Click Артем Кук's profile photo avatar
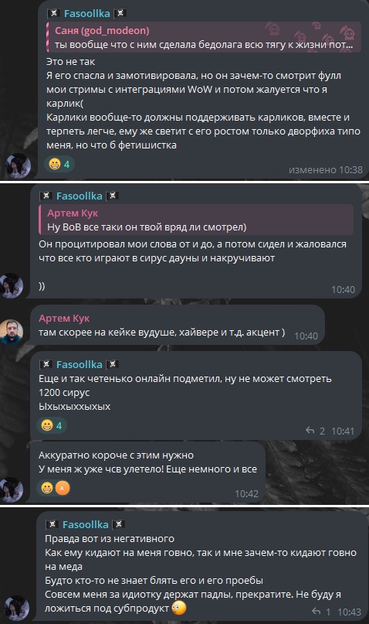The width and height of the screenshot is (369, 624). 11,332
